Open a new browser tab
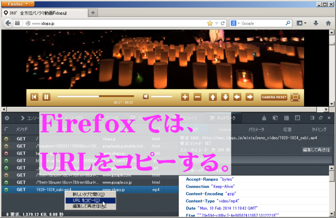This screenshot has height=218, width=336. [93, 13]
